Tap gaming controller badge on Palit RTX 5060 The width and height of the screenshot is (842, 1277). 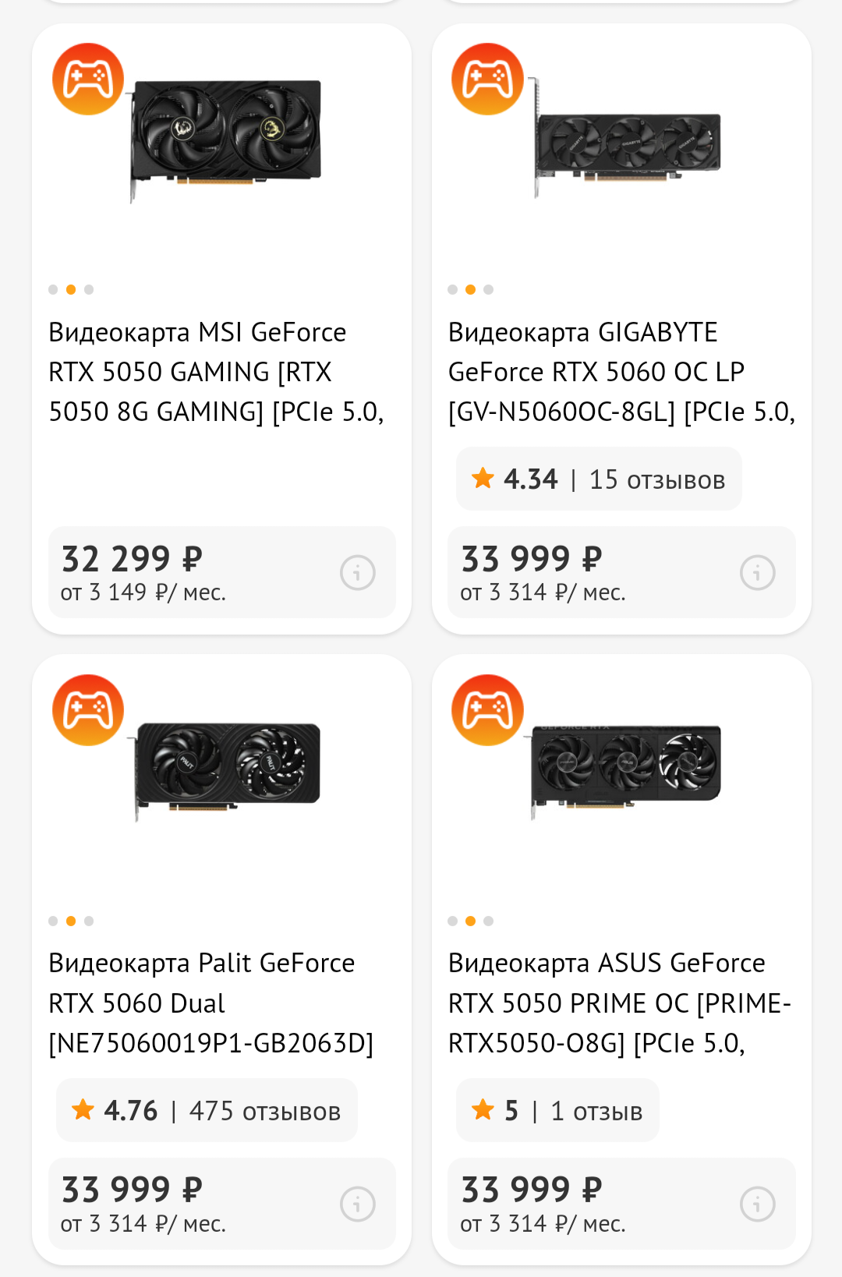coord(88,710)
